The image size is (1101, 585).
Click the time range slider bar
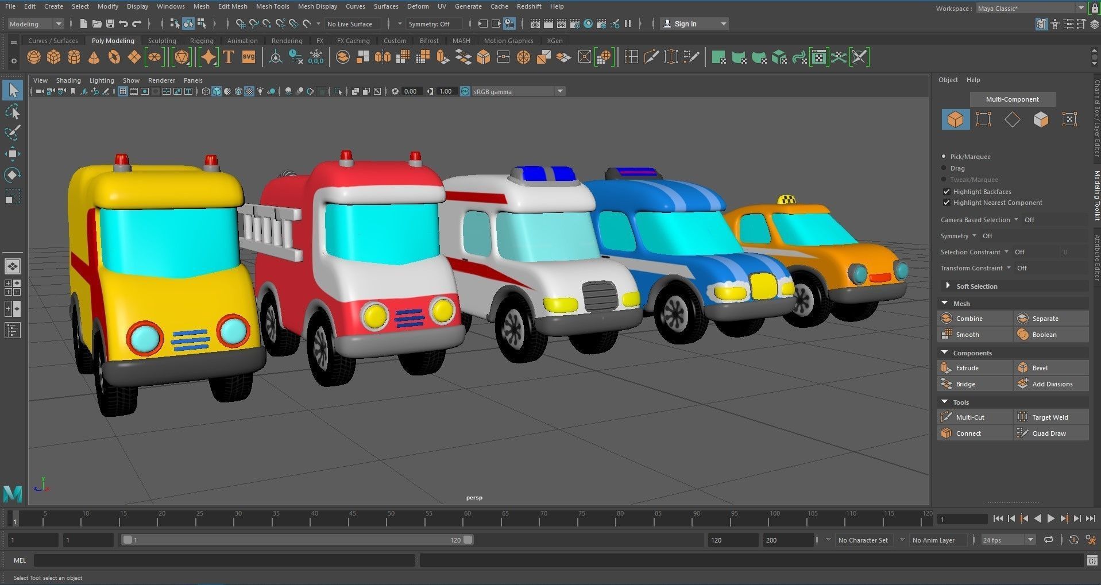[x=298, y=540]
